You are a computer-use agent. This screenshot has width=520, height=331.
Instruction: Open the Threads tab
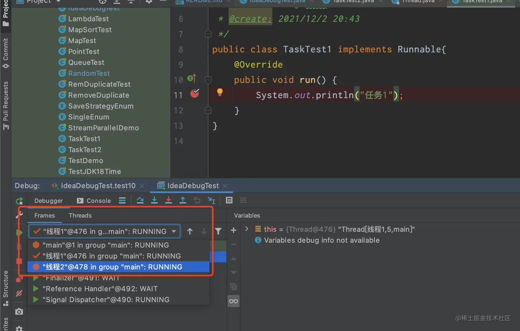pyautogui.click(x=80, y=216)
